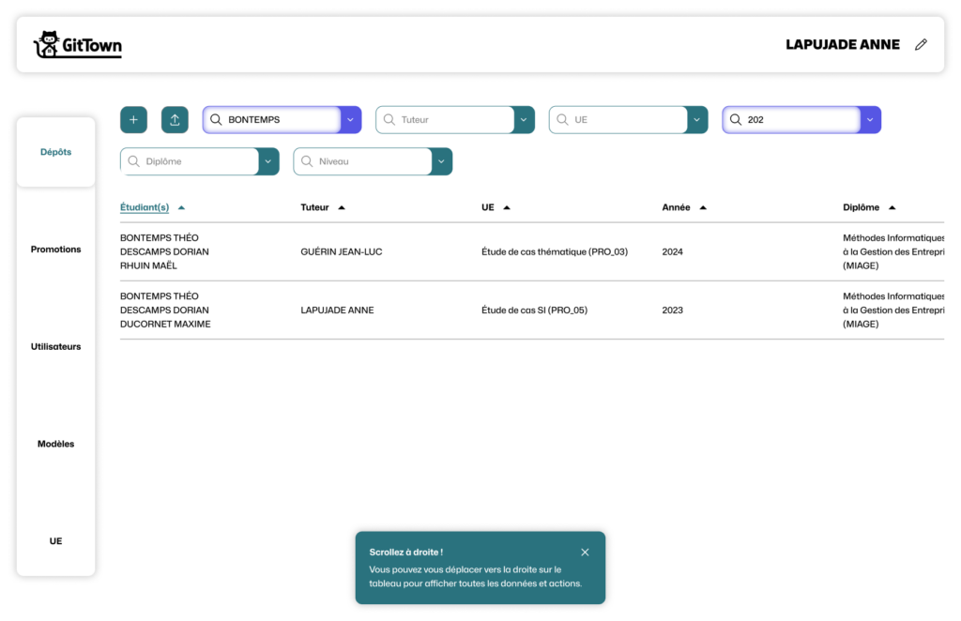Click the pencil edit icon beside LAPUJADE ANNE
Viewport: 961px width, 621px height.
pyautogui.click(x=921, y=44)
